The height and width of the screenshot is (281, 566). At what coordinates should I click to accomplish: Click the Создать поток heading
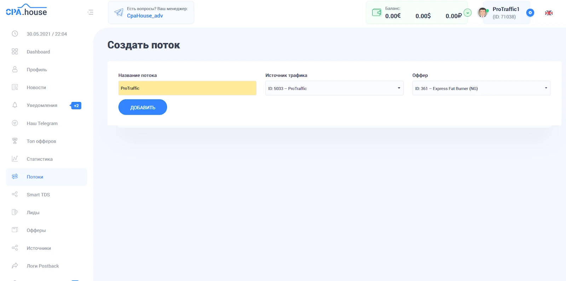144,45
